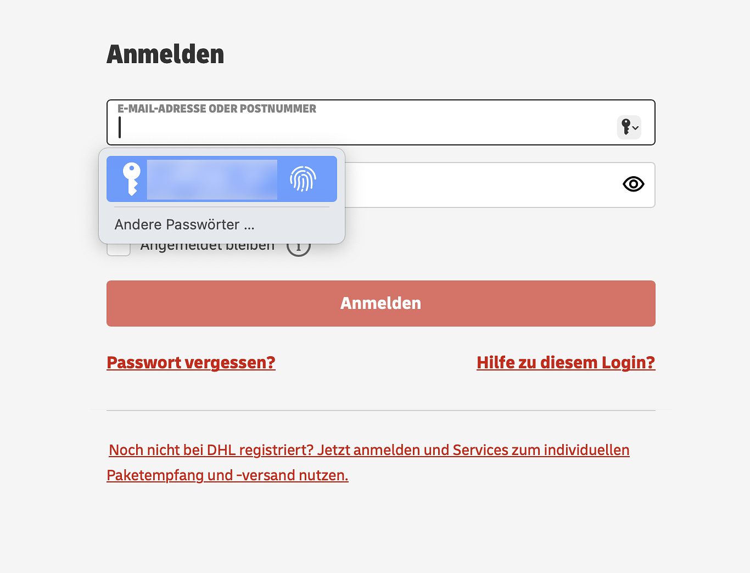Click the crossed-eye reveal icon for the password
The height and width of the screenshot is (573, 750).
633,184
